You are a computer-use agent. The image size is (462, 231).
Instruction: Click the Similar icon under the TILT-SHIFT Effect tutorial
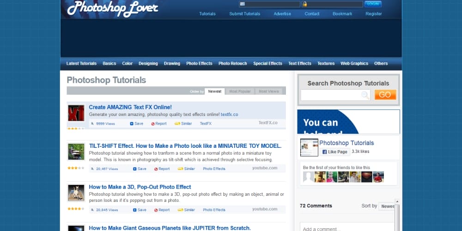[x=180, y=169]
